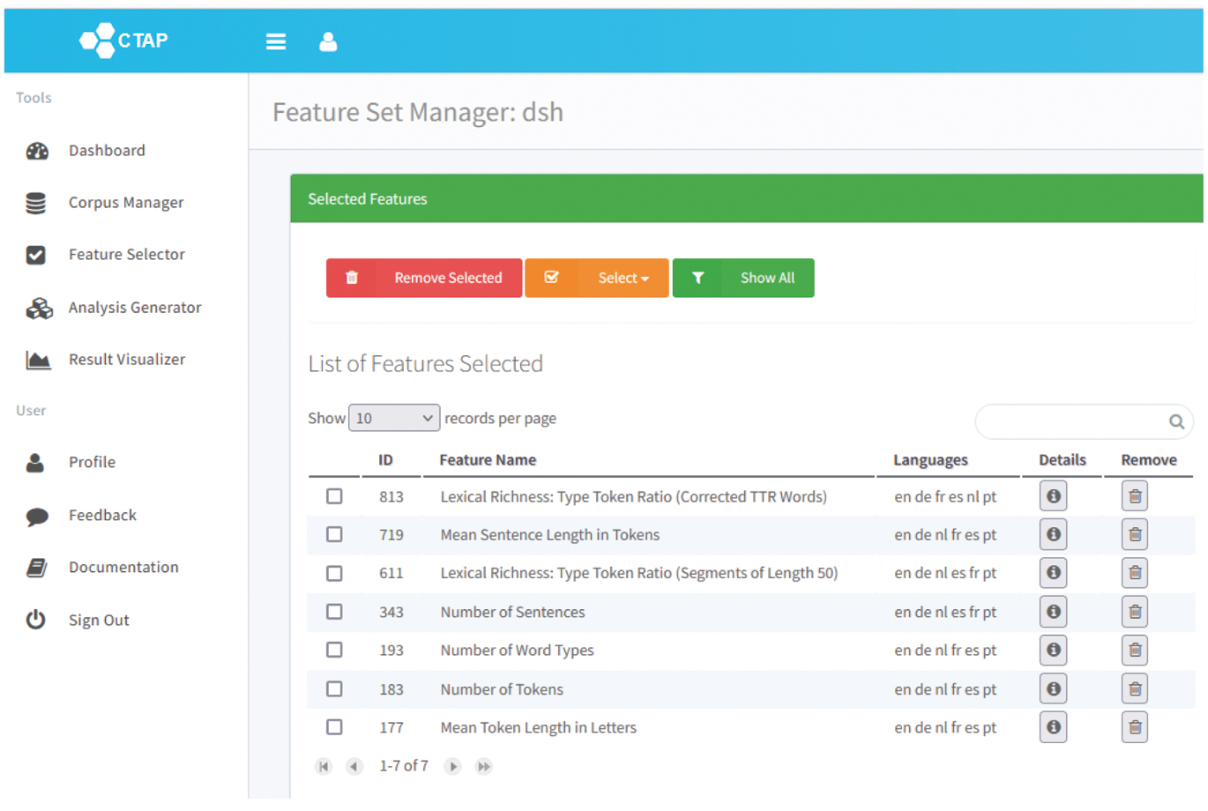Open info details for Mean Sentence Length in Tokens
This screenshot has height=811, width=1208.
1053,535
